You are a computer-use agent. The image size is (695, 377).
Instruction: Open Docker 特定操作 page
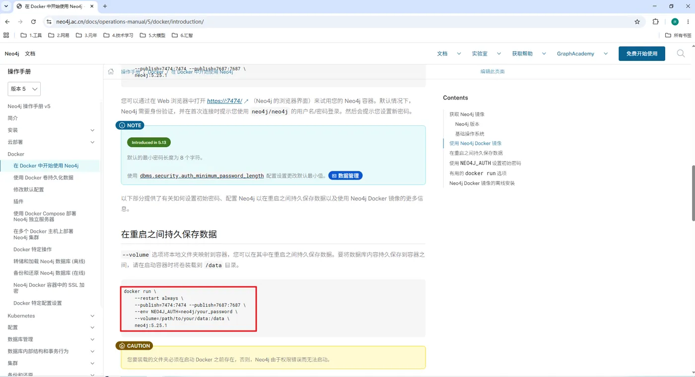tap(32, 249)
